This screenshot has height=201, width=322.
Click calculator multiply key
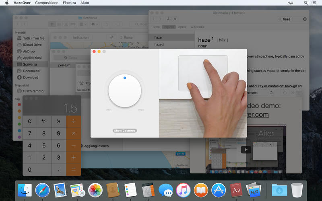coord(74,133)
